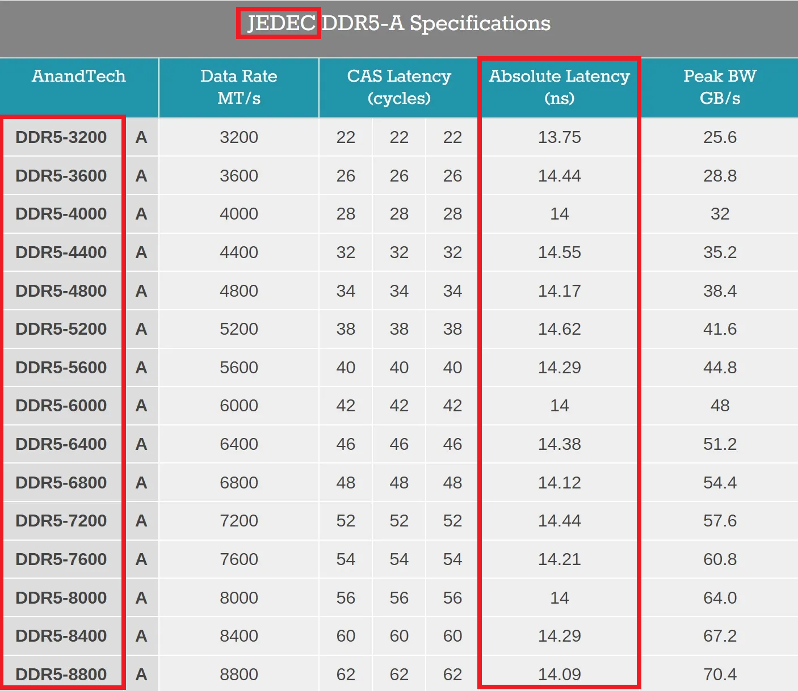Select the data rate value '3200'
This screenshot has width=798, height=691.
click(239, 137)
